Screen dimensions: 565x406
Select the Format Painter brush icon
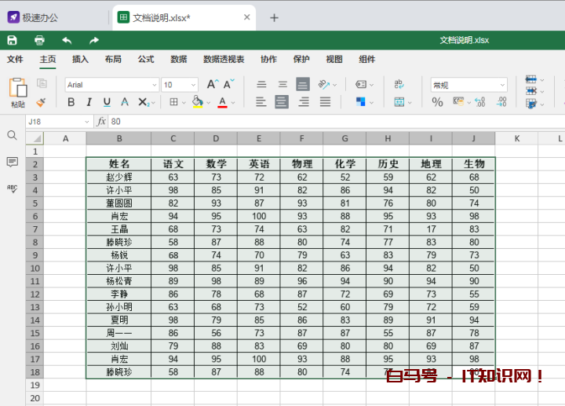click(x=41, y=102)
